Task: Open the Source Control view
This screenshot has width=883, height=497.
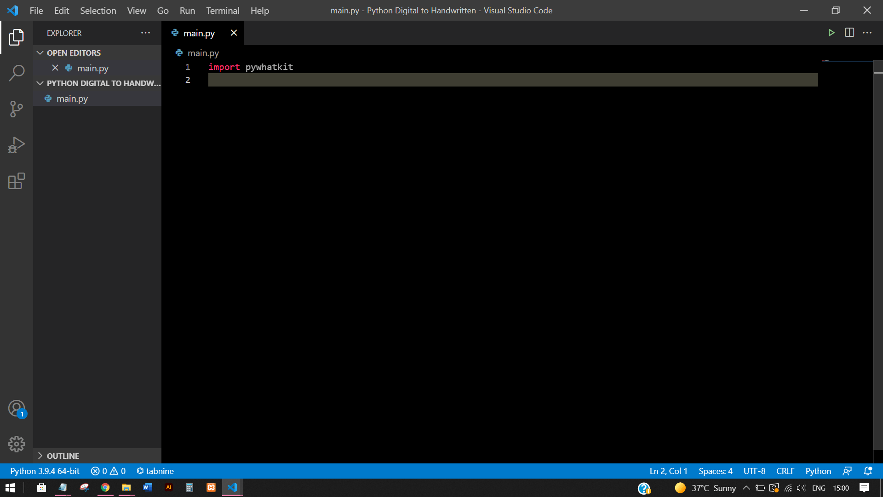Action: click(17, 109)
